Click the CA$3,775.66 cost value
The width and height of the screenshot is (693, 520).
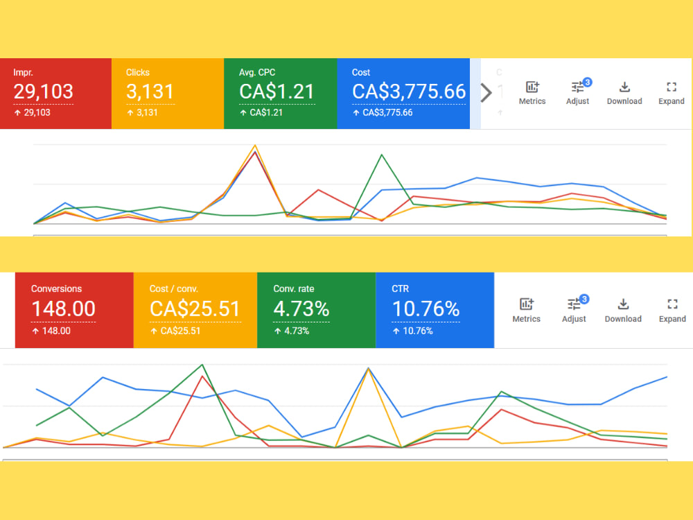(409, 92)
